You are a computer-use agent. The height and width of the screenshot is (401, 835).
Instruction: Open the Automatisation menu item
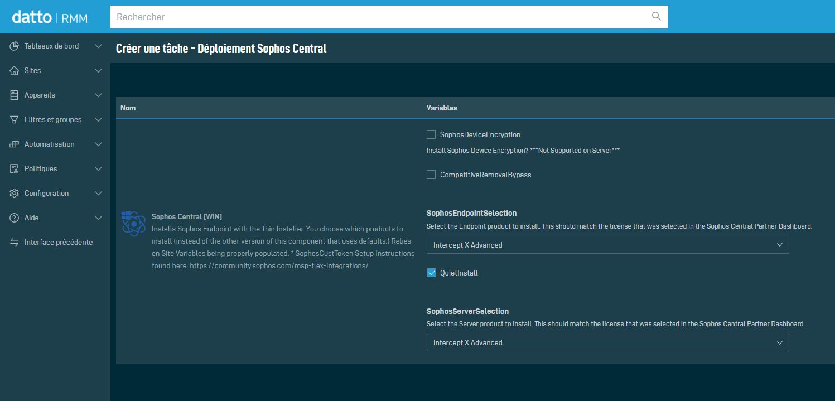(55, 144)
